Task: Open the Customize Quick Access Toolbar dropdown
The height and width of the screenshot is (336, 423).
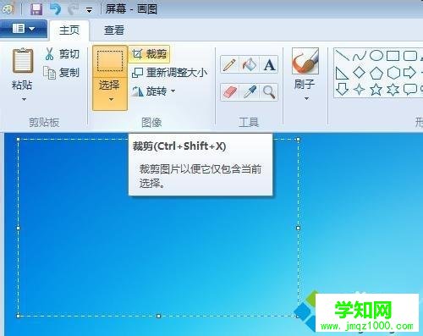Action: (x=89, y=11)
